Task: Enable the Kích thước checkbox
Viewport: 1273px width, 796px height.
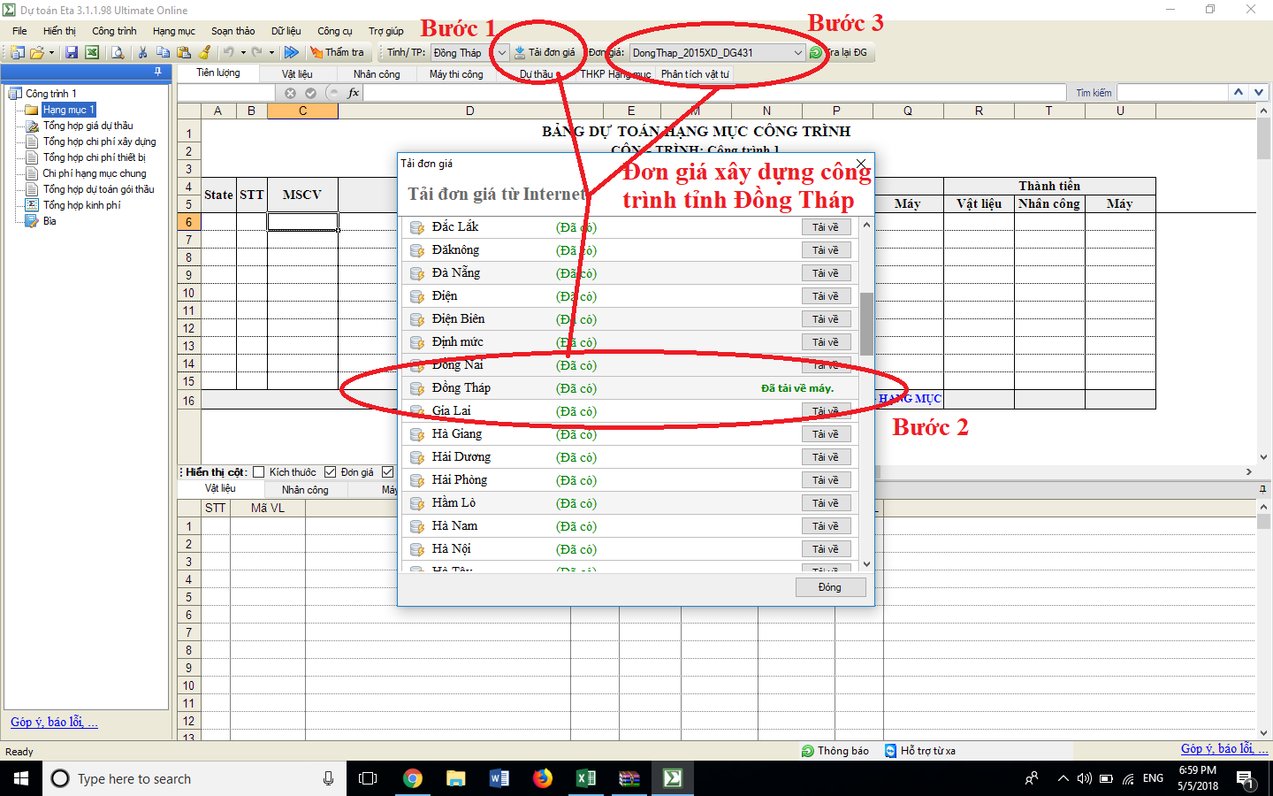Action: [259, 472]
